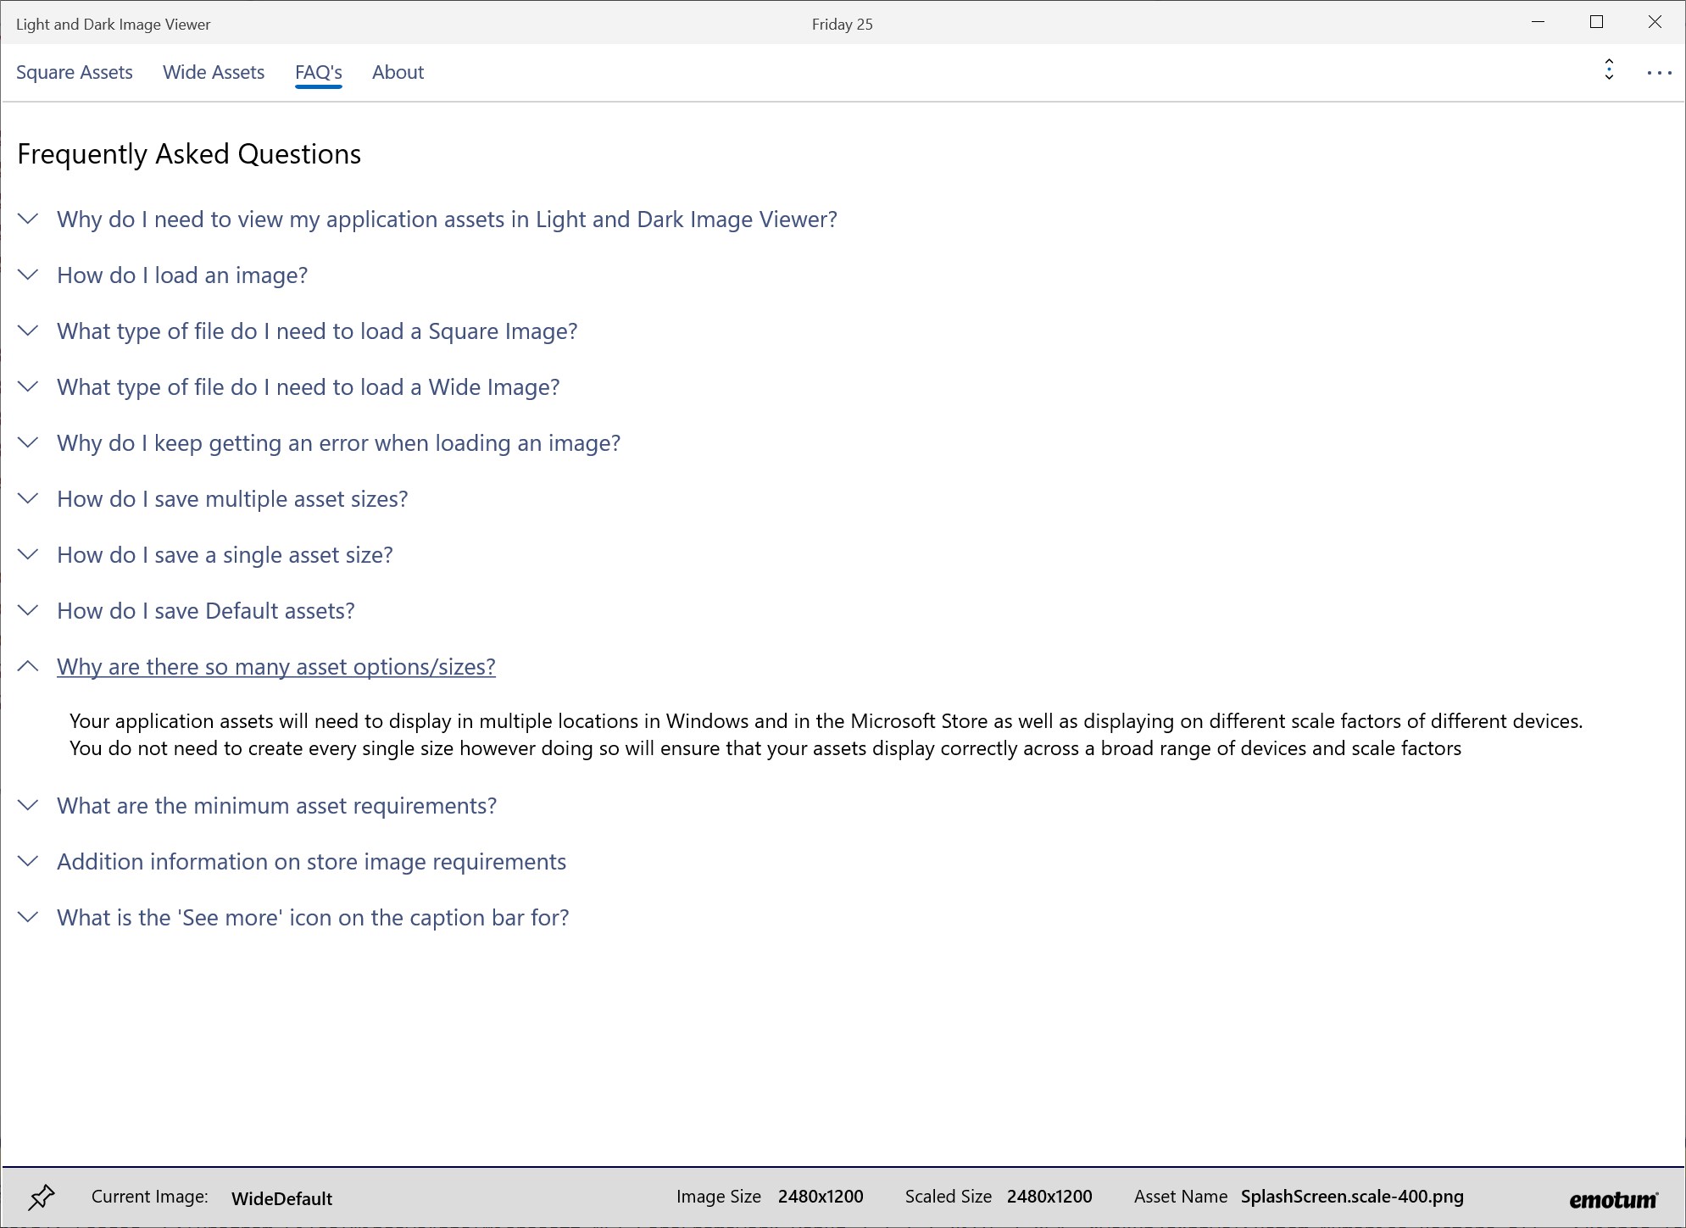Image resolution: width=1686 pixels, height=1228 pixels.
Task: Open the Wide Assets tab
Action: (214, 72)
